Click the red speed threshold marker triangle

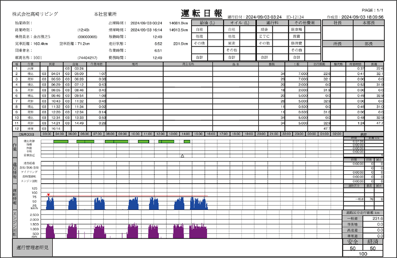[x=48, y=195]
